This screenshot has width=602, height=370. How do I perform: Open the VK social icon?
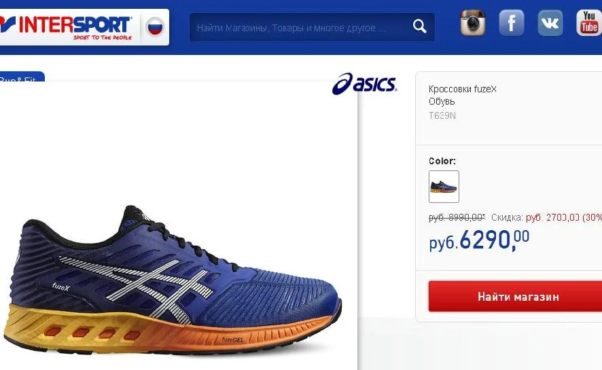coord(550,23)
